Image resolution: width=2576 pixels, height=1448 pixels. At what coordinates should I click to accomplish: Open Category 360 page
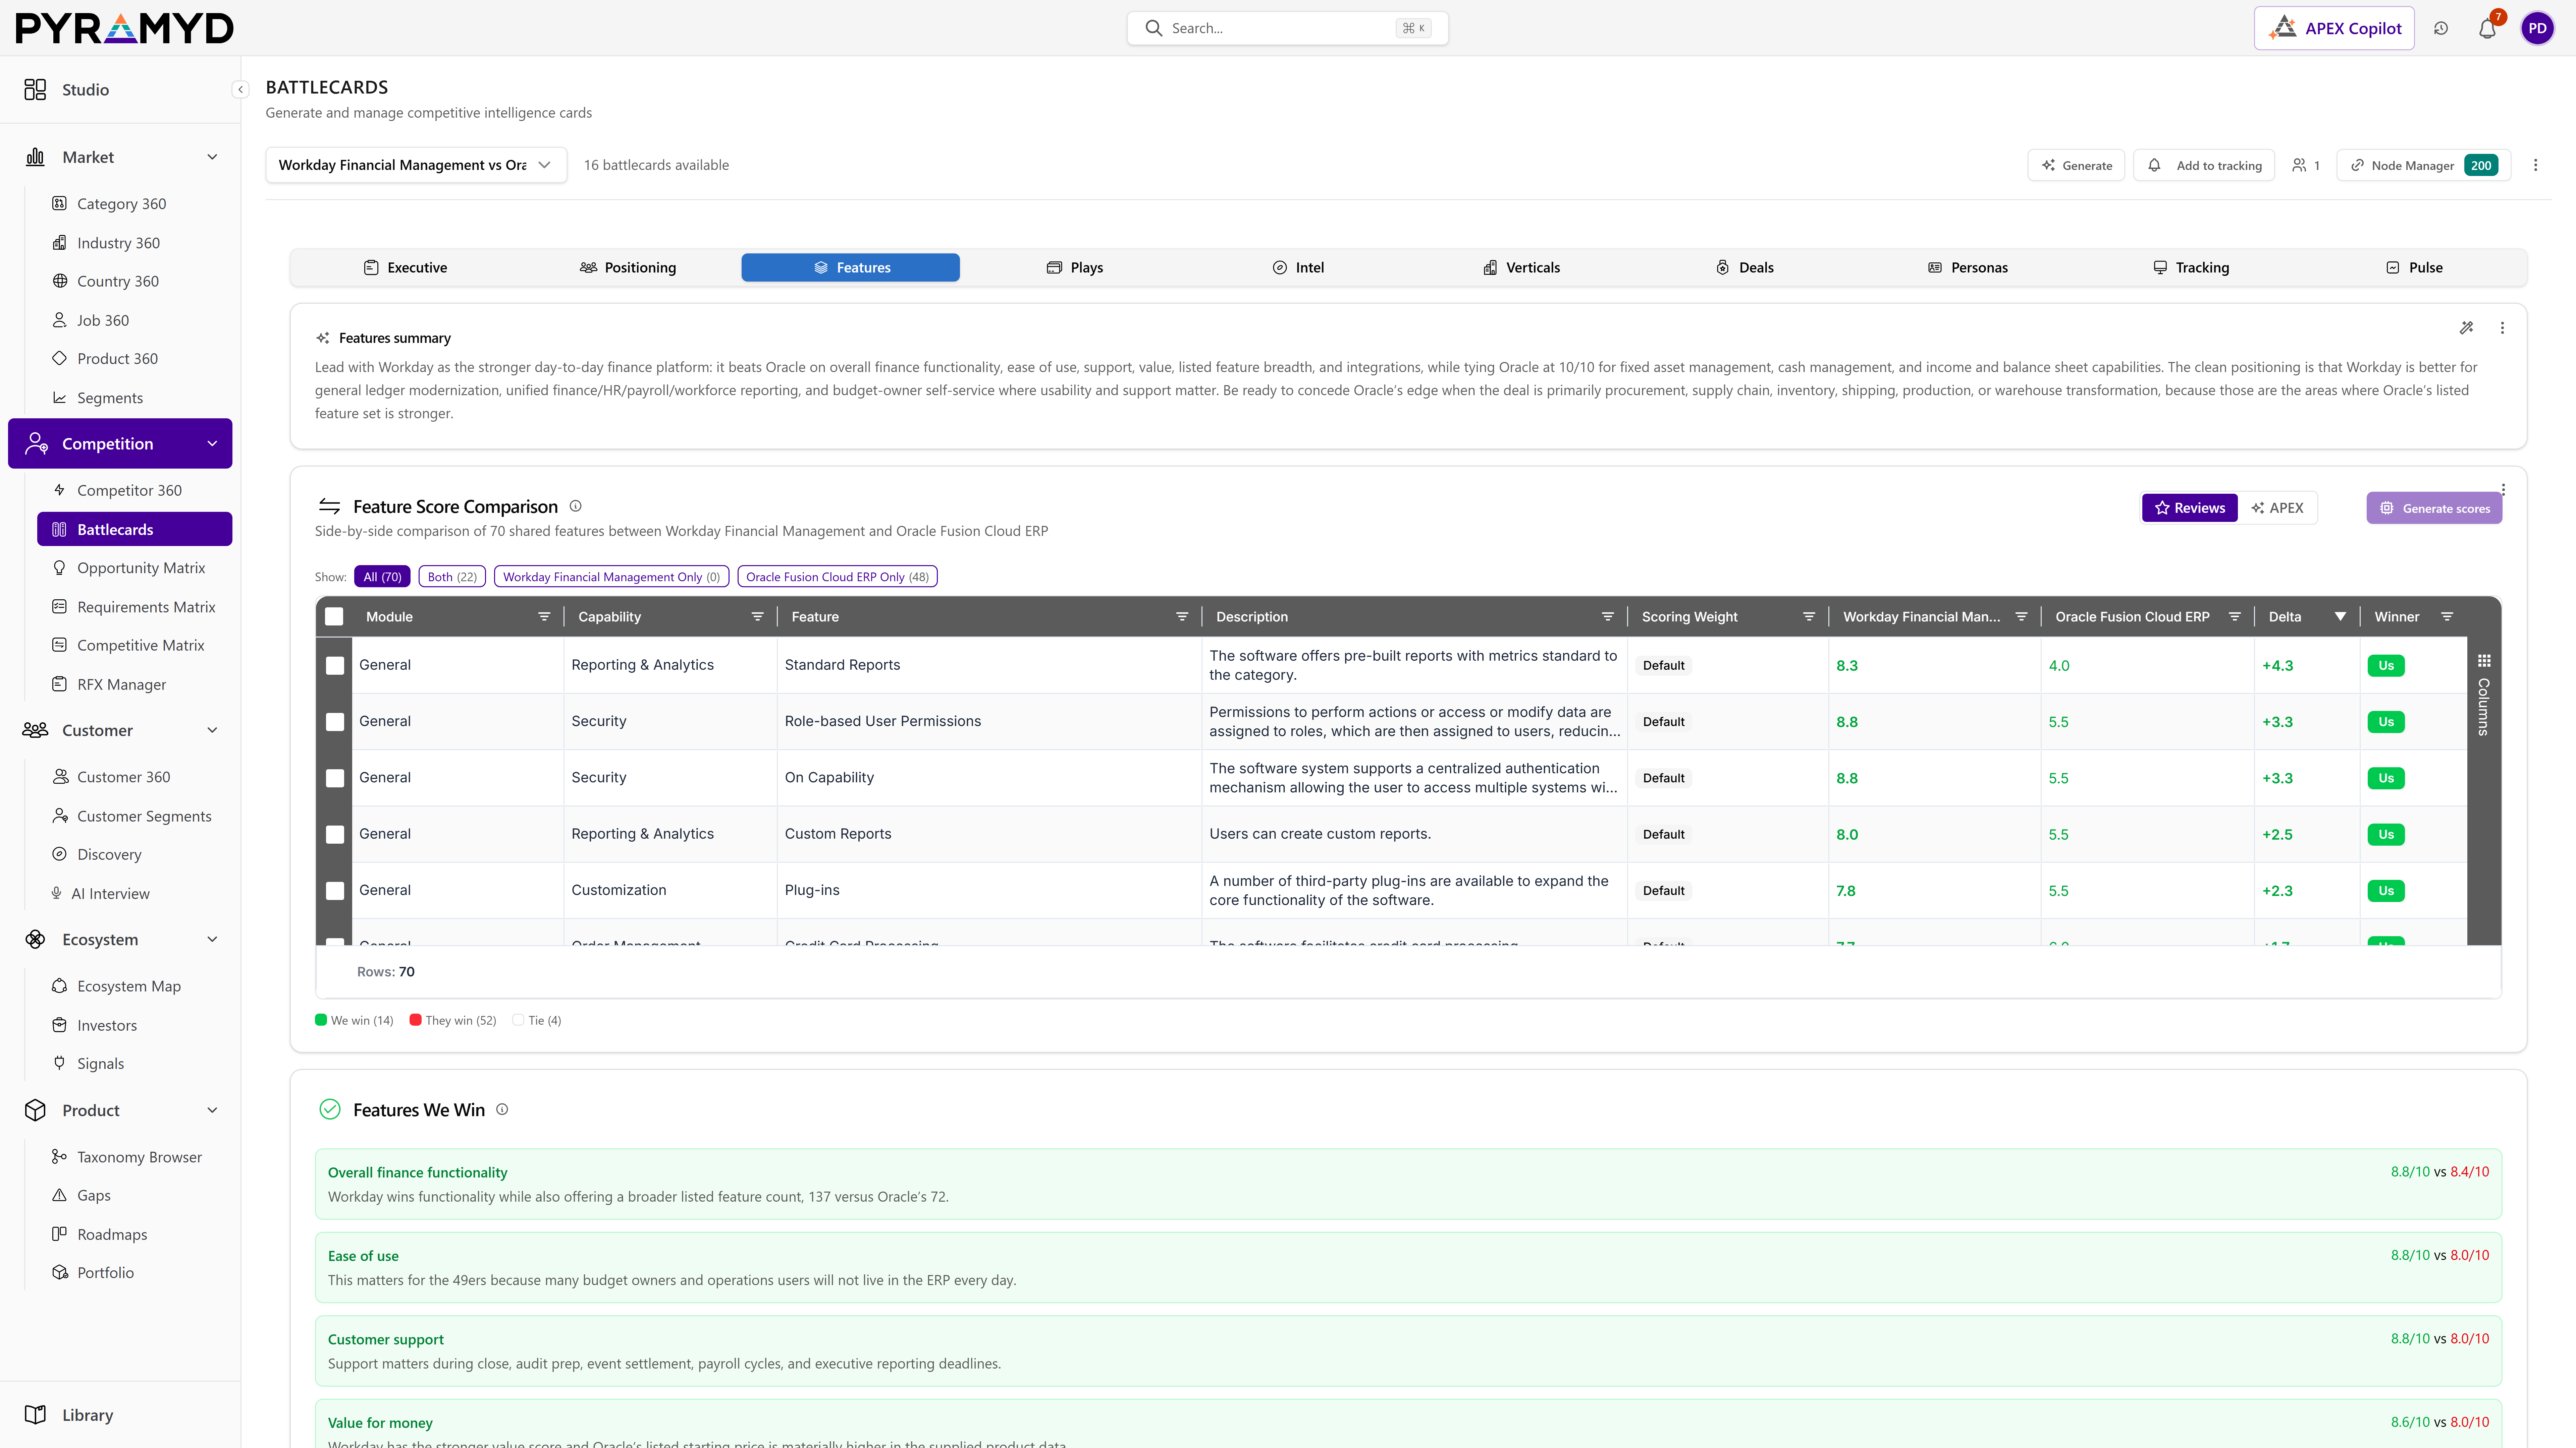pos(121,204)
